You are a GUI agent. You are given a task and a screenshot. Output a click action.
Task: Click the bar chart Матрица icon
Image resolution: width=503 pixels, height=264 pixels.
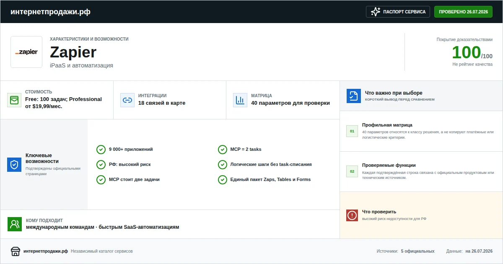pos(240,100)
